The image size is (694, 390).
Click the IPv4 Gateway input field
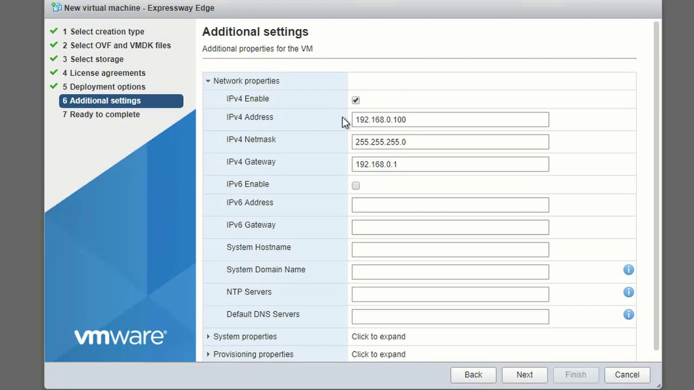pyautogui.click(x=450, y=164)
